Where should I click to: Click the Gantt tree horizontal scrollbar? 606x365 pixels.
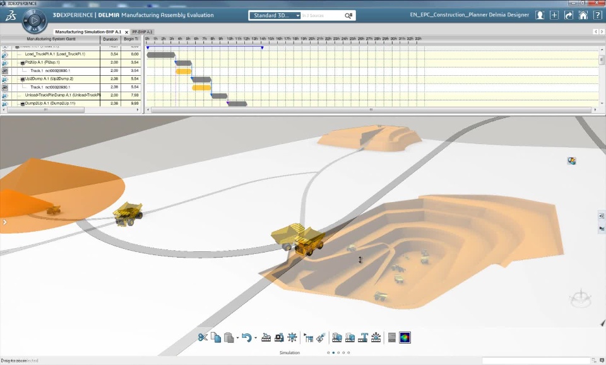45,110
